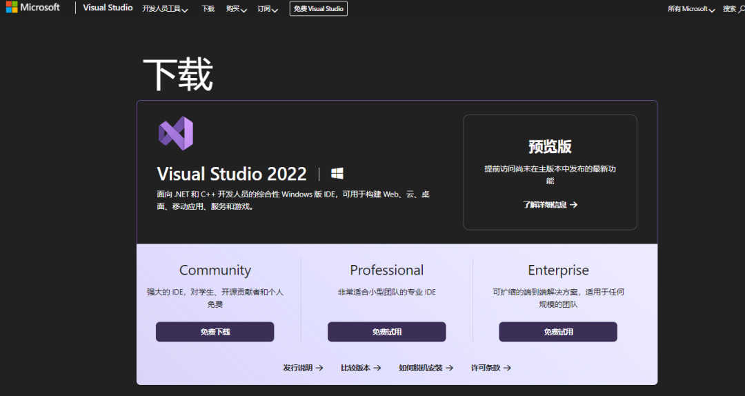Click the 免费 Visual Studio button
The width and height of the screenshot is (745, 396).
click(318, 8)
